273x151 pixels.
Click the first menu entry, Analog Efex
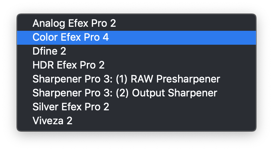tap(74, 23)
